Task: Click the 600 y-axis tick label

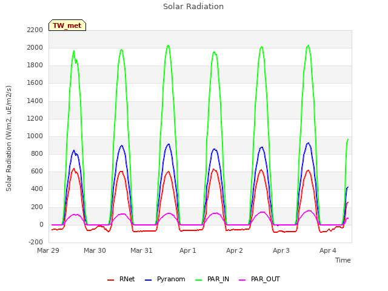Action: pos(37,171)
